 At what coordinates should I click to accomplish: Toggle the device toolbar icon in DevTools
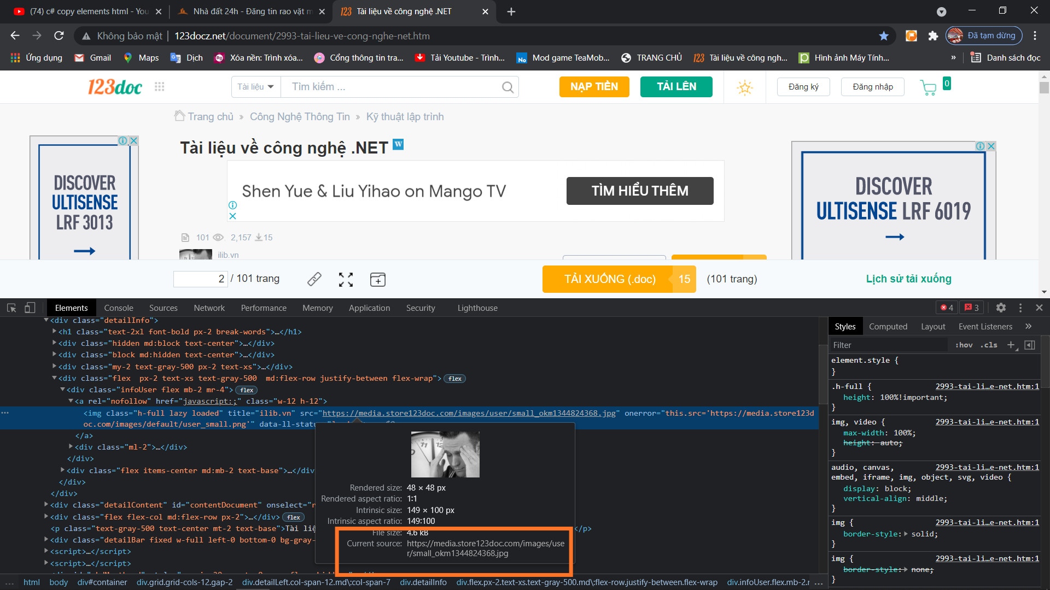tap(30, 308)
